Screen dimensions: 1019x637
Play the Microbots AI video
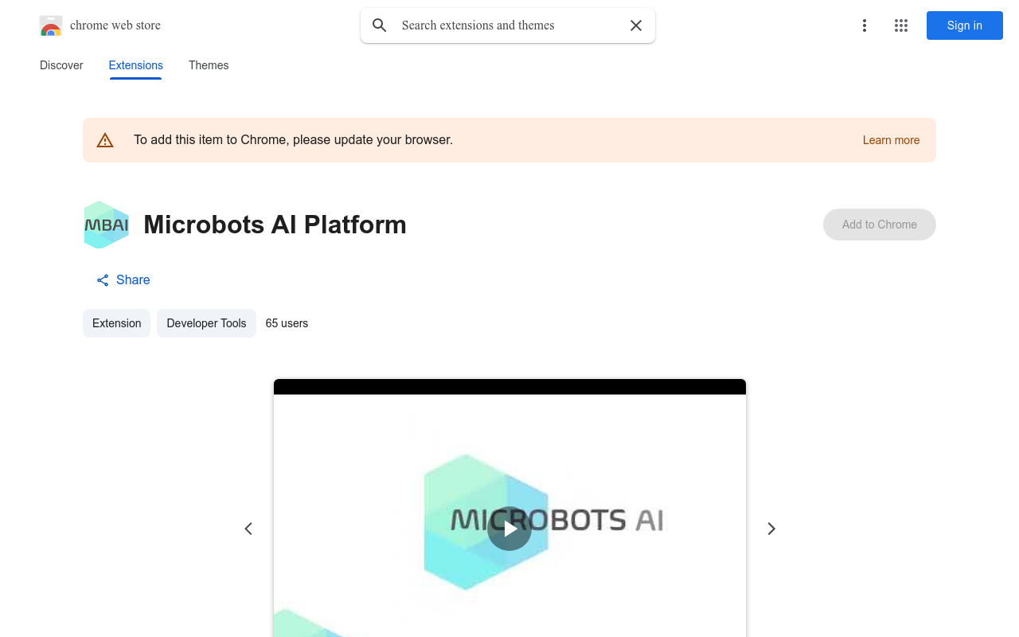coord(509,529)
